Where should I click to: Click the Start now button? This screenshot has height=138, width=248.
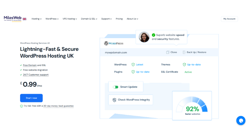[x=31, y=98]
